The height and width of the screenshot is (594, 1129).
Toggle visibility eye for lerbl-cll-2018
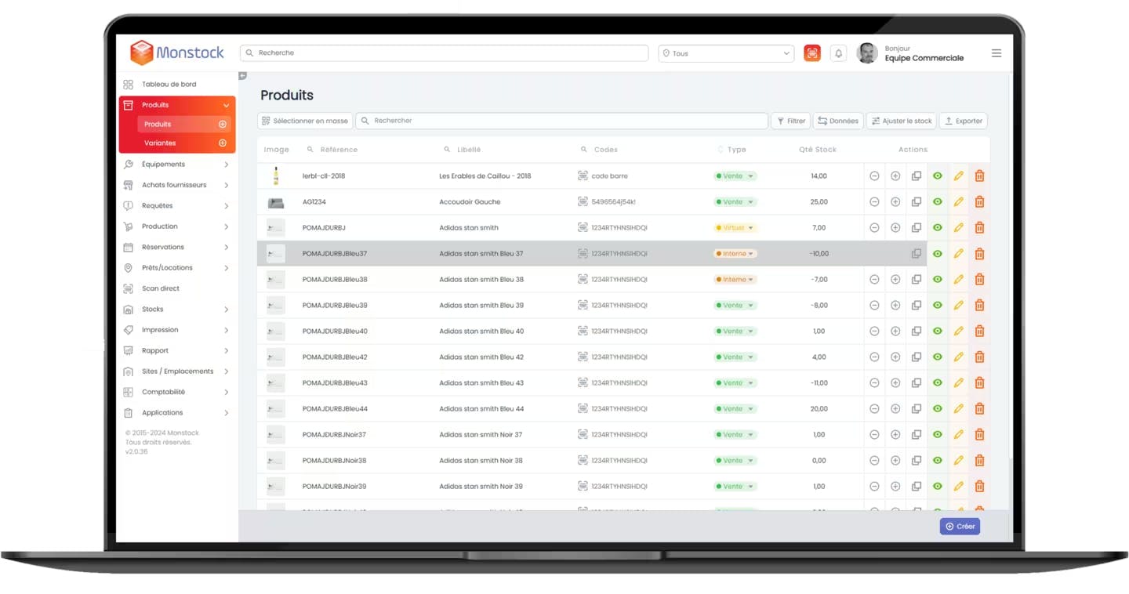[x=937, y=176]
